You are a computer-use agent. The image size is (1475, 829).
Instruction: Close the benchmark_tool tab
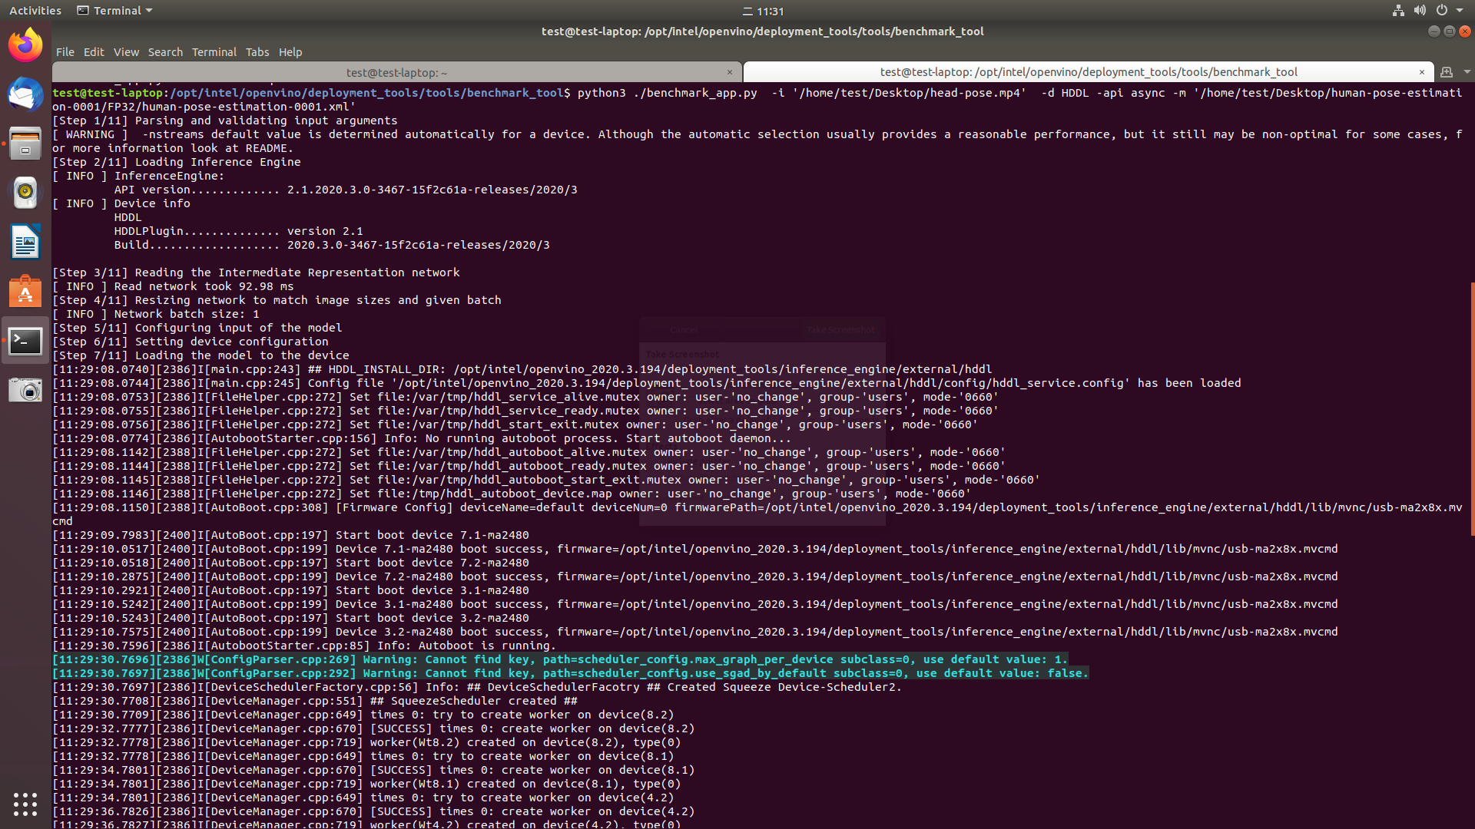click(x=1422, y=72)
